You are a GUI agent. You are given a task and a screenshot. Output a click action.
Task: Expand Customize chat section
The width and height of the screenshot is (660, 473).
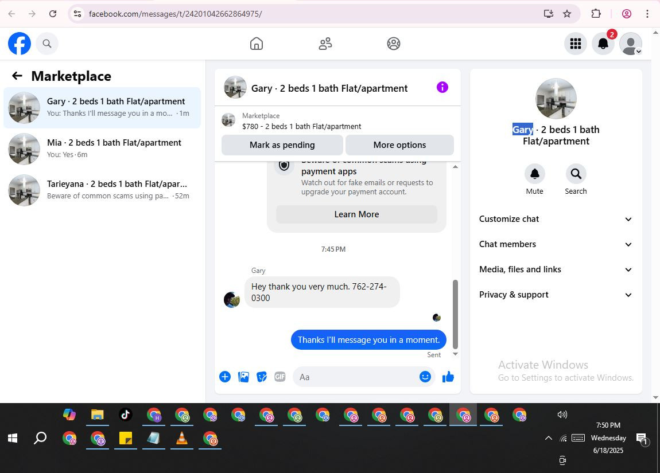pos(556,219)
